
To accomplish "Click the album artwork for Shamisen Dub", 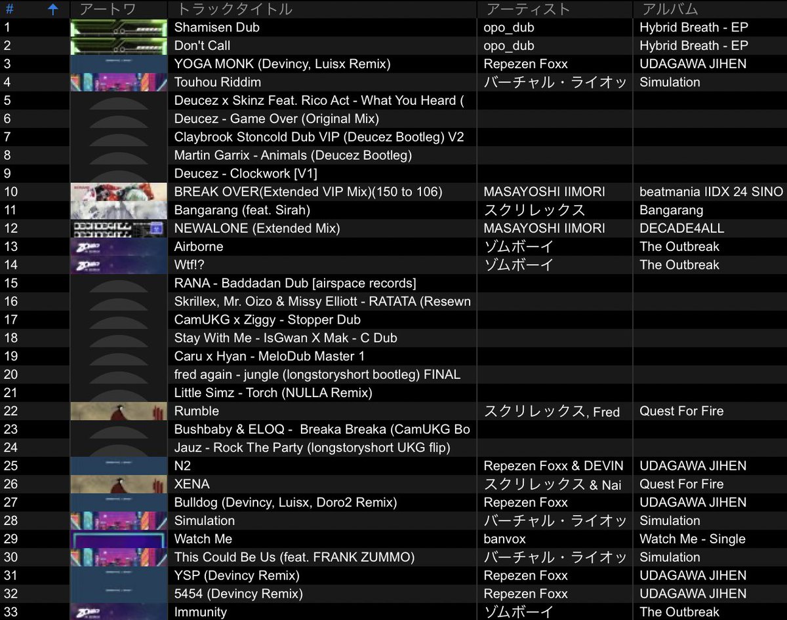I will click(x=118, y=27).
